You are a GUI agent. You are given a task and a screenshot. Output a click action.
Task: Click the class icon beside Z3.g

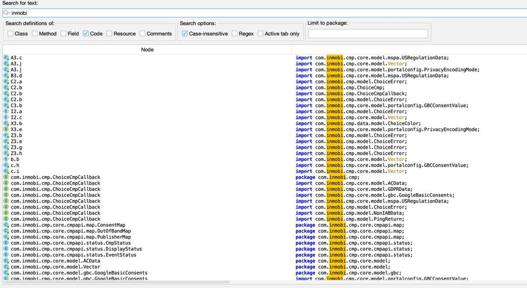6,147
